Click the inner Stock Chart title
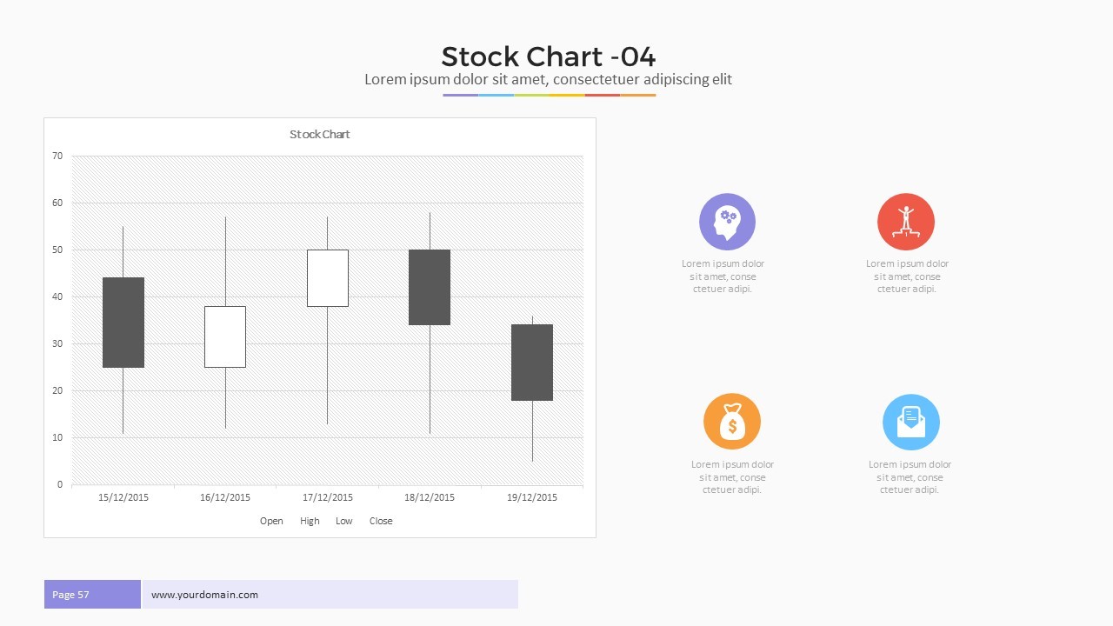 pos(319,135)
